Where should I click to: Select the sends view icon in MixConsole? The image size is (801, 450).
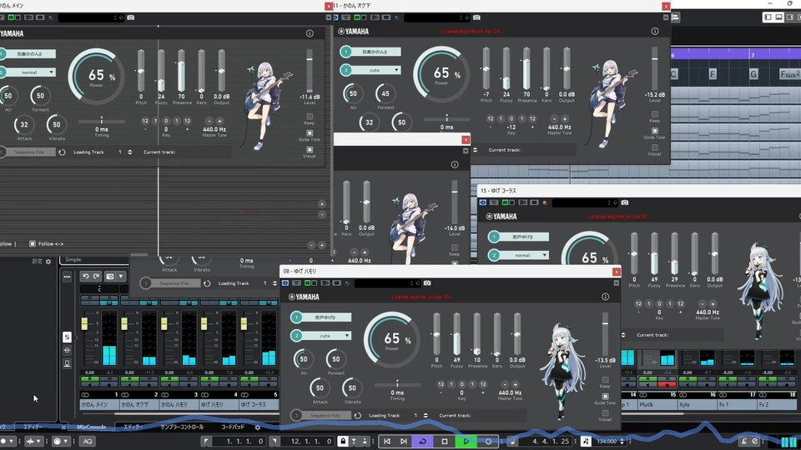coord(67,364)
